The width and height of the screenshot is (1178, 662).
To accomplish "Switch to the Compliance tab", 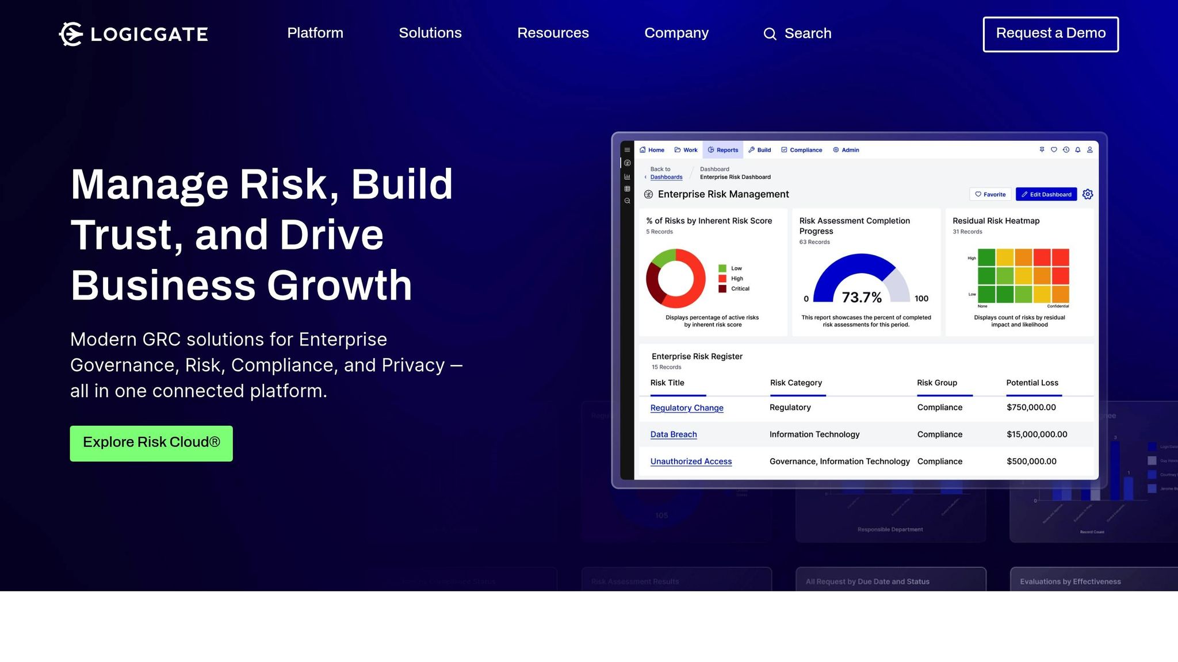I will (x=801, y=150).
